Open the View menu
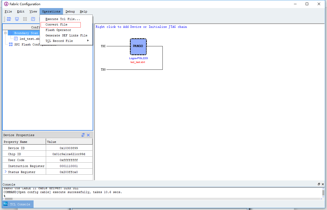Image resolution: width=327 pixels, height=210 pixels. (x=33, y=11)
